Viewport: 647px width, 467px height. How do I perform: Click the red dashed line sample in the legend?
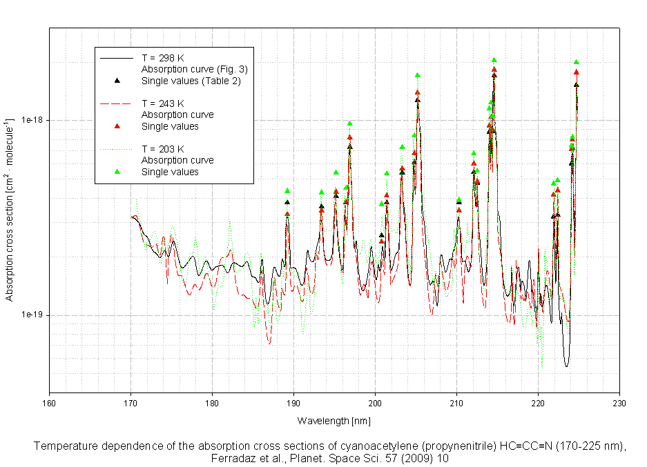coord(117,103)
